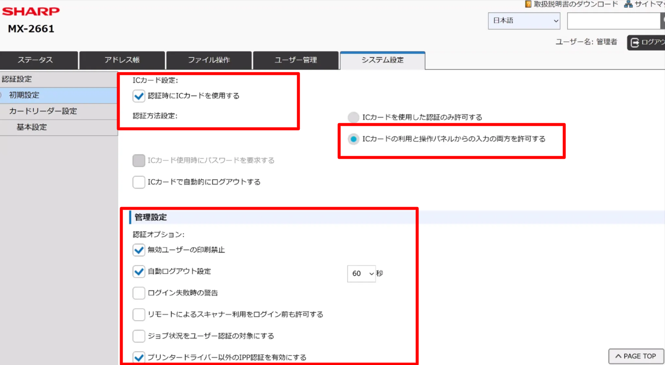Select the システム設定 tab
This screenshot has width=665, height=365.
(x=382, y=60)
